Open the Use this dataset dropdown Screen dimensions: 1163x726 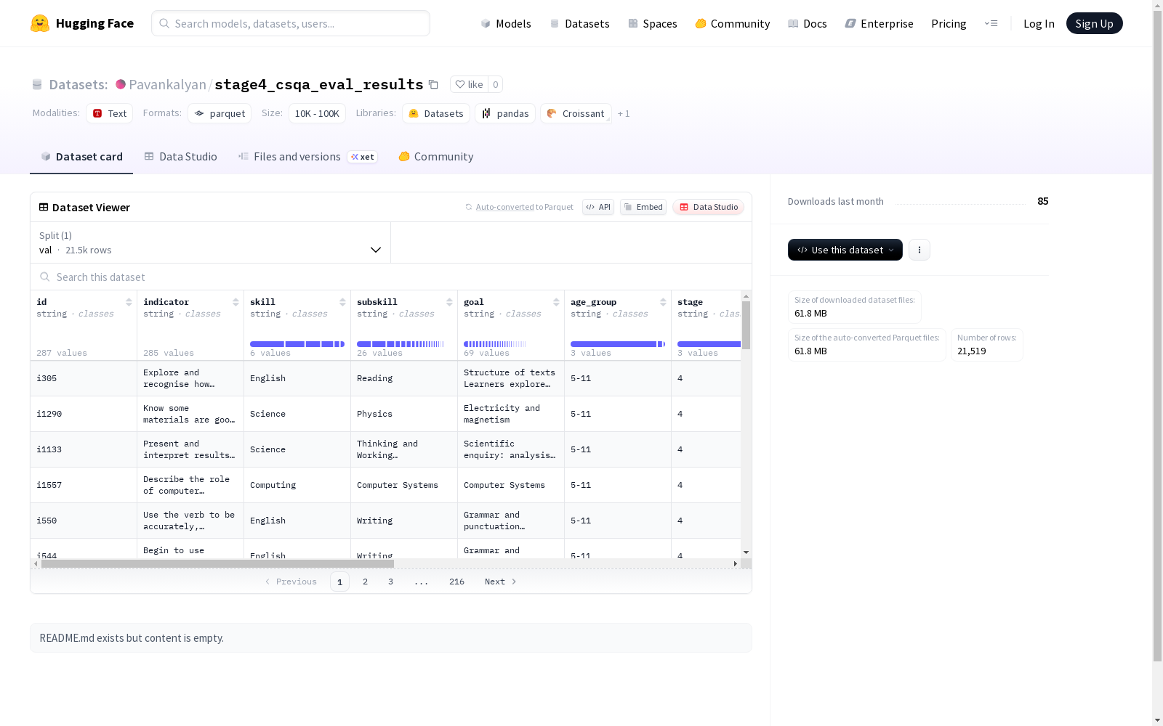(845, 250)
